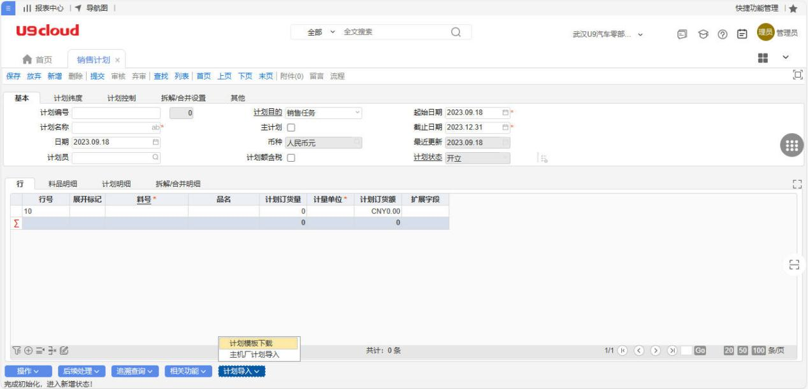Viewport: 808px width, 389px height.
Task: Click the 计划编号 input field
Action: pyautogui.click(x=116, y=113)
